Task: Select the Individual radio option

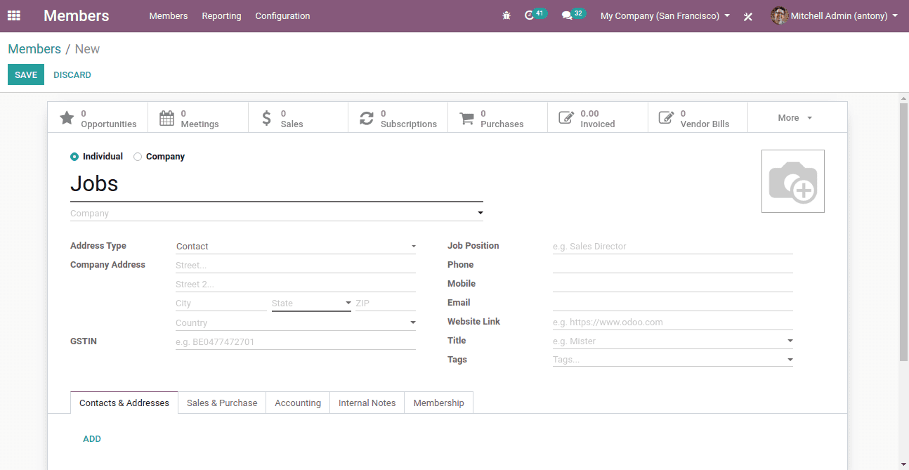Action: click(74, 157)
